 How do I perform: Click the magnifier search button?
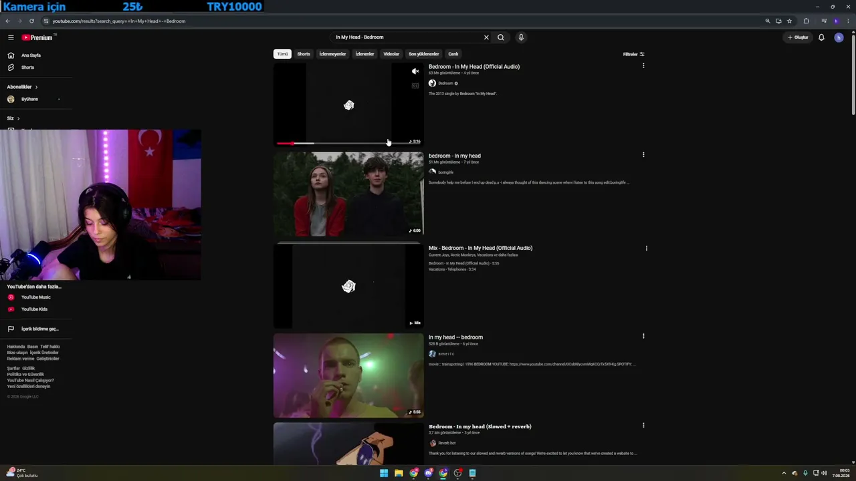pyautogui.click(x=501, y=37)
